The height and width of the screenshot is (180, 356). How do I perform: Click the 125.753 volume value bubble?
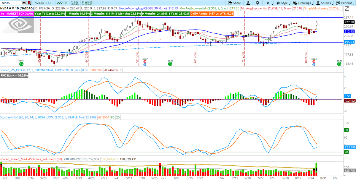[x=350, y=171]
